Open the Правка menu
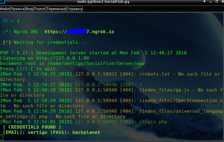 [x=17, y=9]
